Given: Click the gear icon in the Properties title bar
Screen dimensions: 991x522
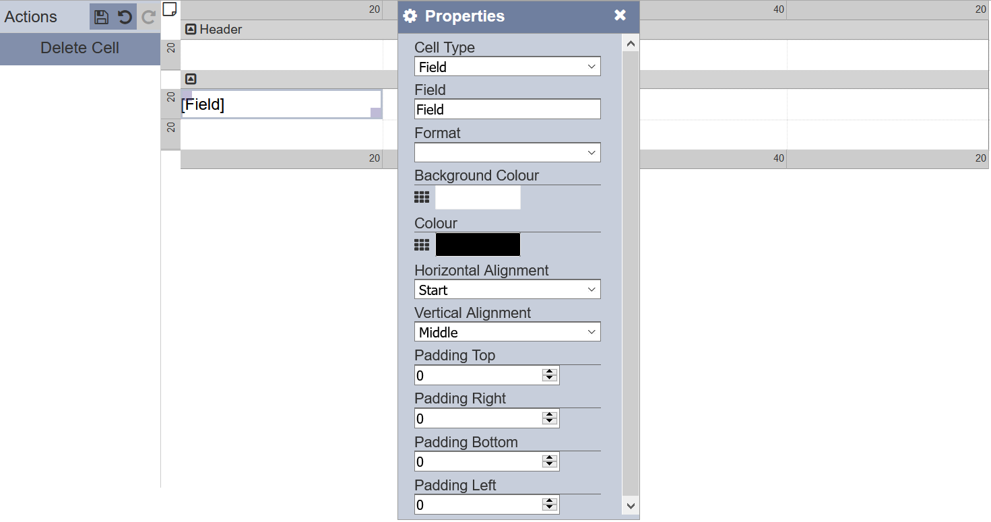Looking at the screenshot, I should pyautogui.click(x=410, y=15).
